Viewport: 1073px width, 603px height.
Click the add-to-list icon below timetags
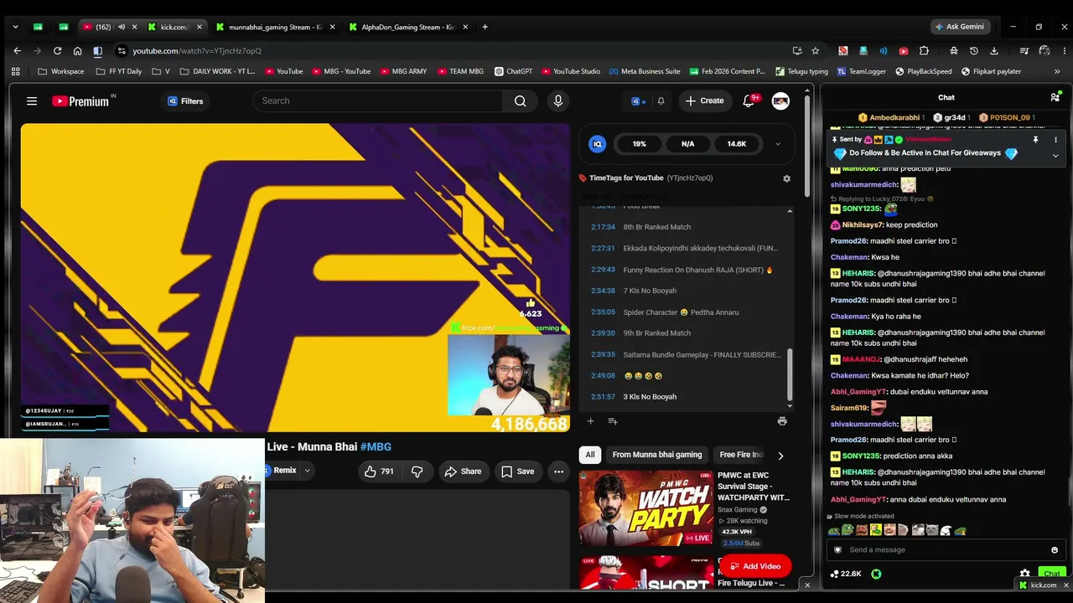tap(613, 421)
